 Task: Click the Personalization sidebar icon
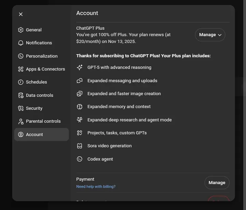pos(21,56)
